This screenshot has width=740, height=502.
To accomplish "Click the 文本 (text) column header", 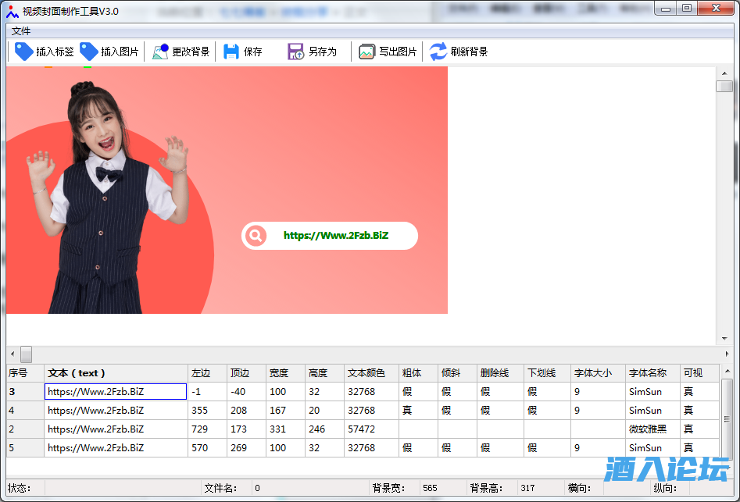I will pos(77,373).
